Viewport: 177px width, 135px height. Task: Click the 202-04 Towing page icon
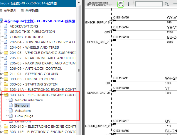[x=6, y=42]
